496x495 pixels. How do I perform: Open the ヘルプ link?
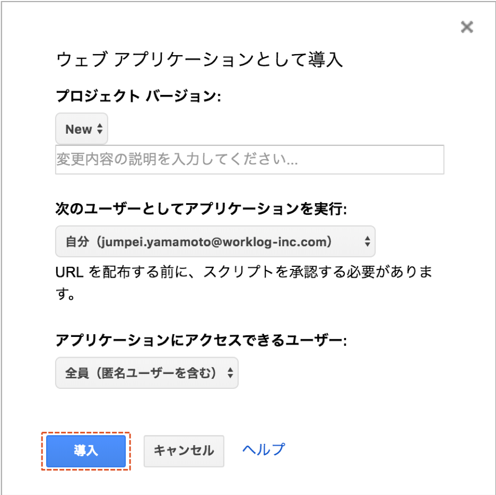[x=264, y=450]
